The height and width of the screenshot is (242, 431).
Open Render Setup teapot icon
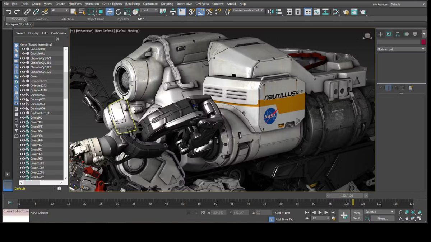pos(346,12)
